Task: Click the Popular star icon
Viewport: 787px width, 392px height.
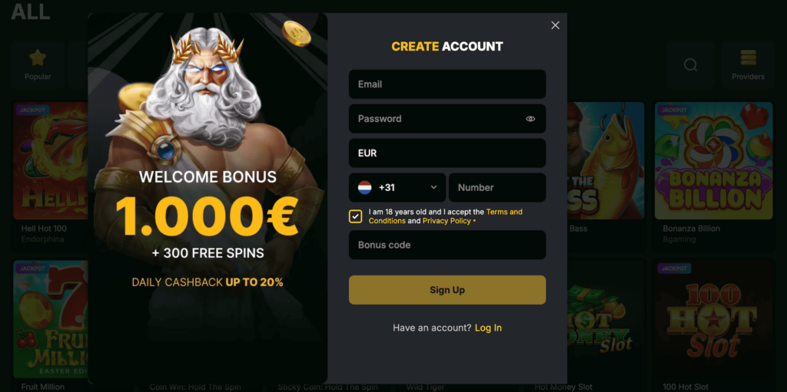Action: point(38,58)
